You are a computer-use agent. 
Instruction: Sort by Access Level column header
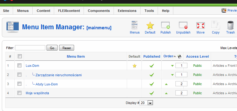[197, 56]
